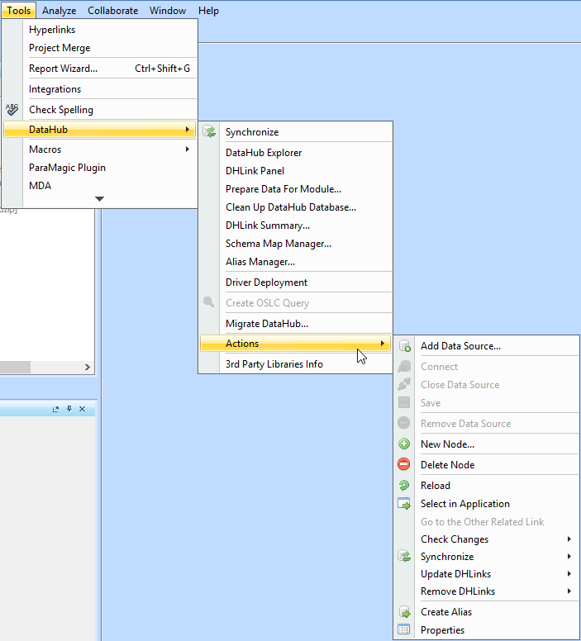Open the Help menu

pos(208,11)
